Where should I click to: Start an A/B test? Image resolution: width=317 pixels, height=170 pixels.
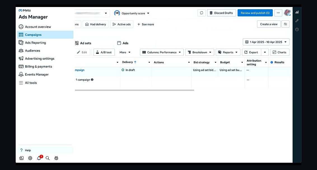point(104,52)
